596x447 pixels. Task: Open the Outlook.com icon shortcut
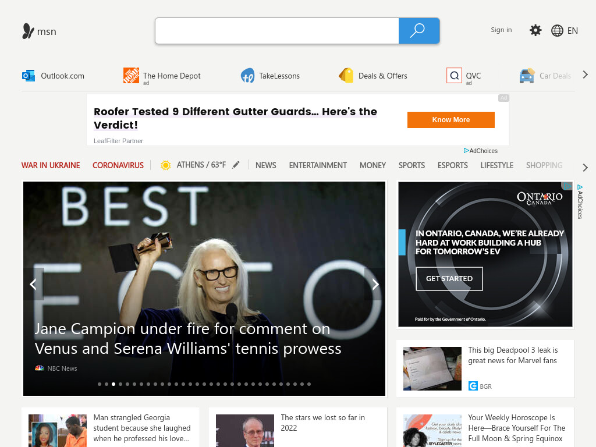point(29,76)
